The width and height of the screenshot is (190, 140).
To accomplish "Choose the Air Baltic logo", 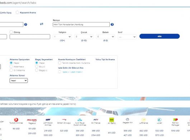I will click(x=111, y=120).
